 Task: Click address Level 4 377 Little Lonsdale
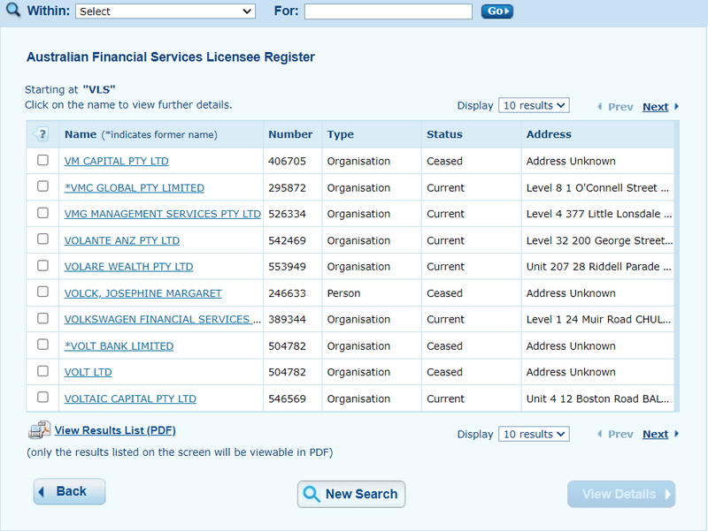coord(599,214)
